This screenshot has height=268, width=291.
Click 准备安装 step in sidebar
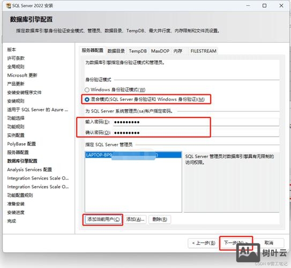pos(16,204)
